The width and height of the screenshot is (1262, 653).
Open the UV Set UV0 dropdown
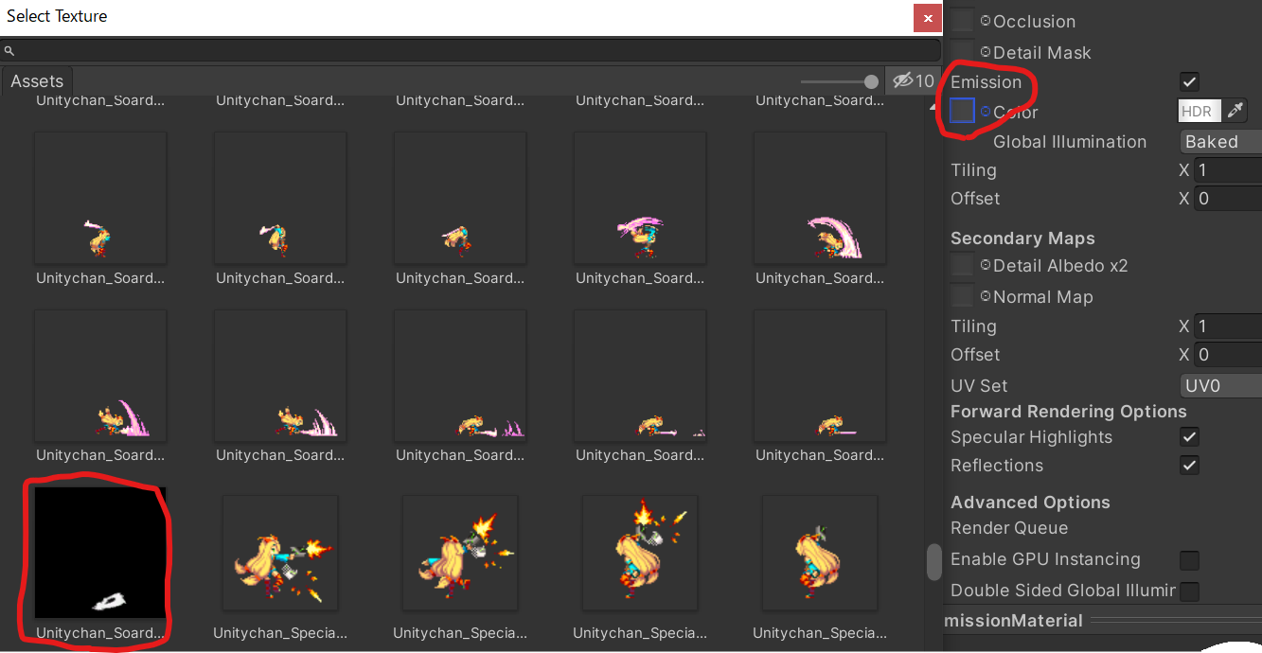1221,385
